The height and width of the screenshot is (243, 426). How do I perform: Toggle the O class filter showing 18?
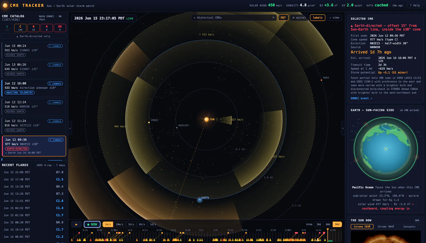click(34, 28)
